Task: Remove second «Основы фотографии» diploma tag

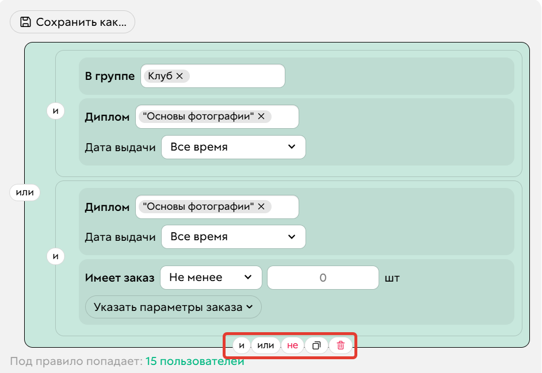Action: [x=261, y=206]
